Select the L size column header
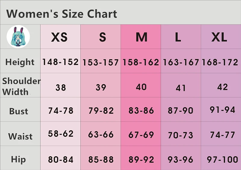The image size is (241, 170). [x=178, y=37]
